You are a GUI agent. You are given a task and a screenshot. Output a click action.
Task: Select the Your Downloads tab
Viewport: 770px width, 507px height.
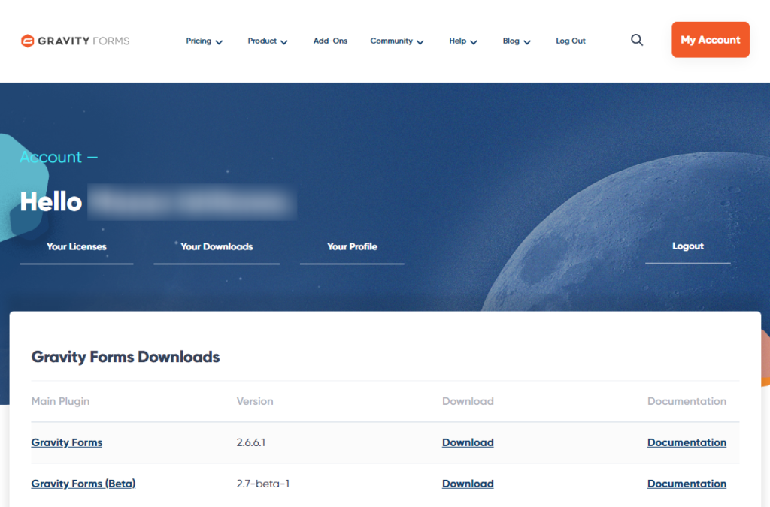click(217, 246)
